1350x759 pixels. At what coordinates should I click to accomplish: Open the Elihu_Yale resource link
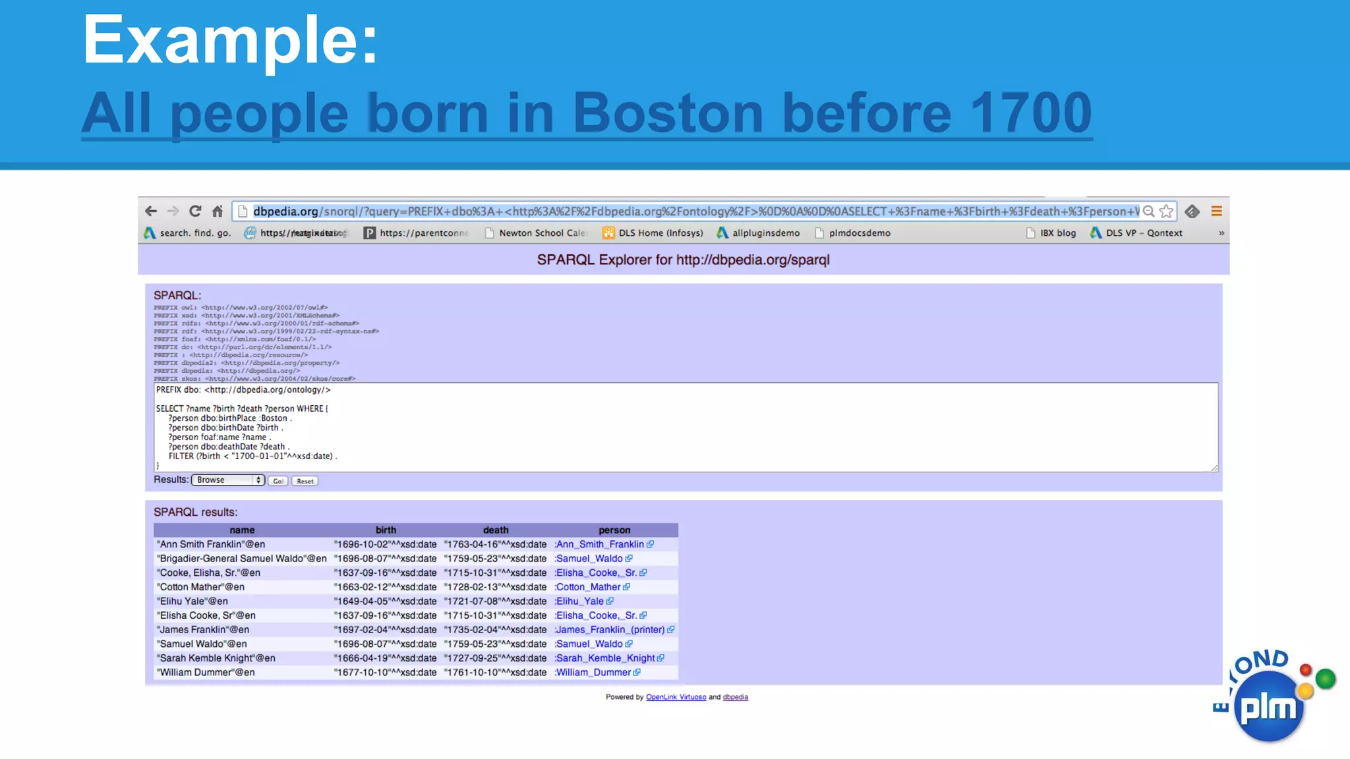[579, 602]
